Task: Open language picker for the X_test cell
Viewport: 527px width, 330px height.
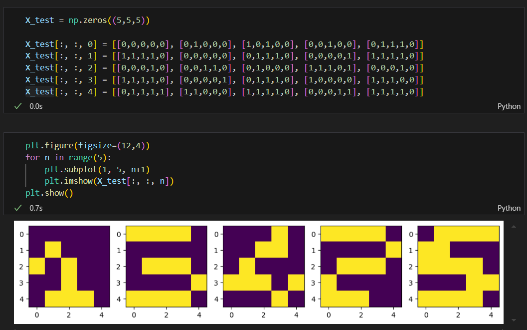Action: click(x=509, y=106)
